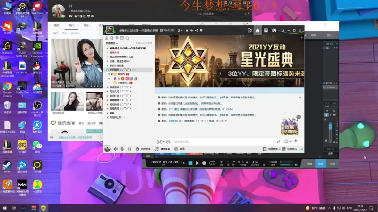Open the OBS desktop shortcut

click(x=37, y=109)
